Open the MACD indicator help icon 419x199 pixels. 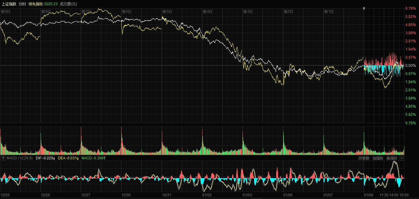[3, 158]
